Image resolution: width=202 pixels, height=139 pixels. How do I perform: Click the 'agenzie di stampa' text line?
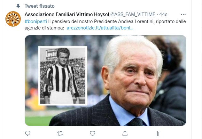[x=44, y=28]
